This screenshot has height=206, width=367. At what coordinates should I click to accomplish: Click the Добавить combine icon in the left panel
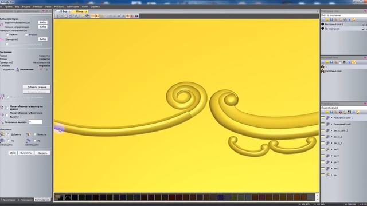[2, 134]
